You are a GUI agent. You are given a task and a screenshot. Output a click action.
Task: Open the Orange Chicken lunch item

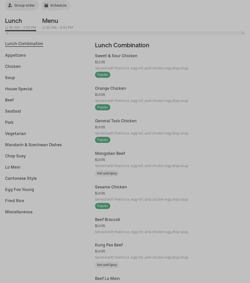[x=111, y=88]
